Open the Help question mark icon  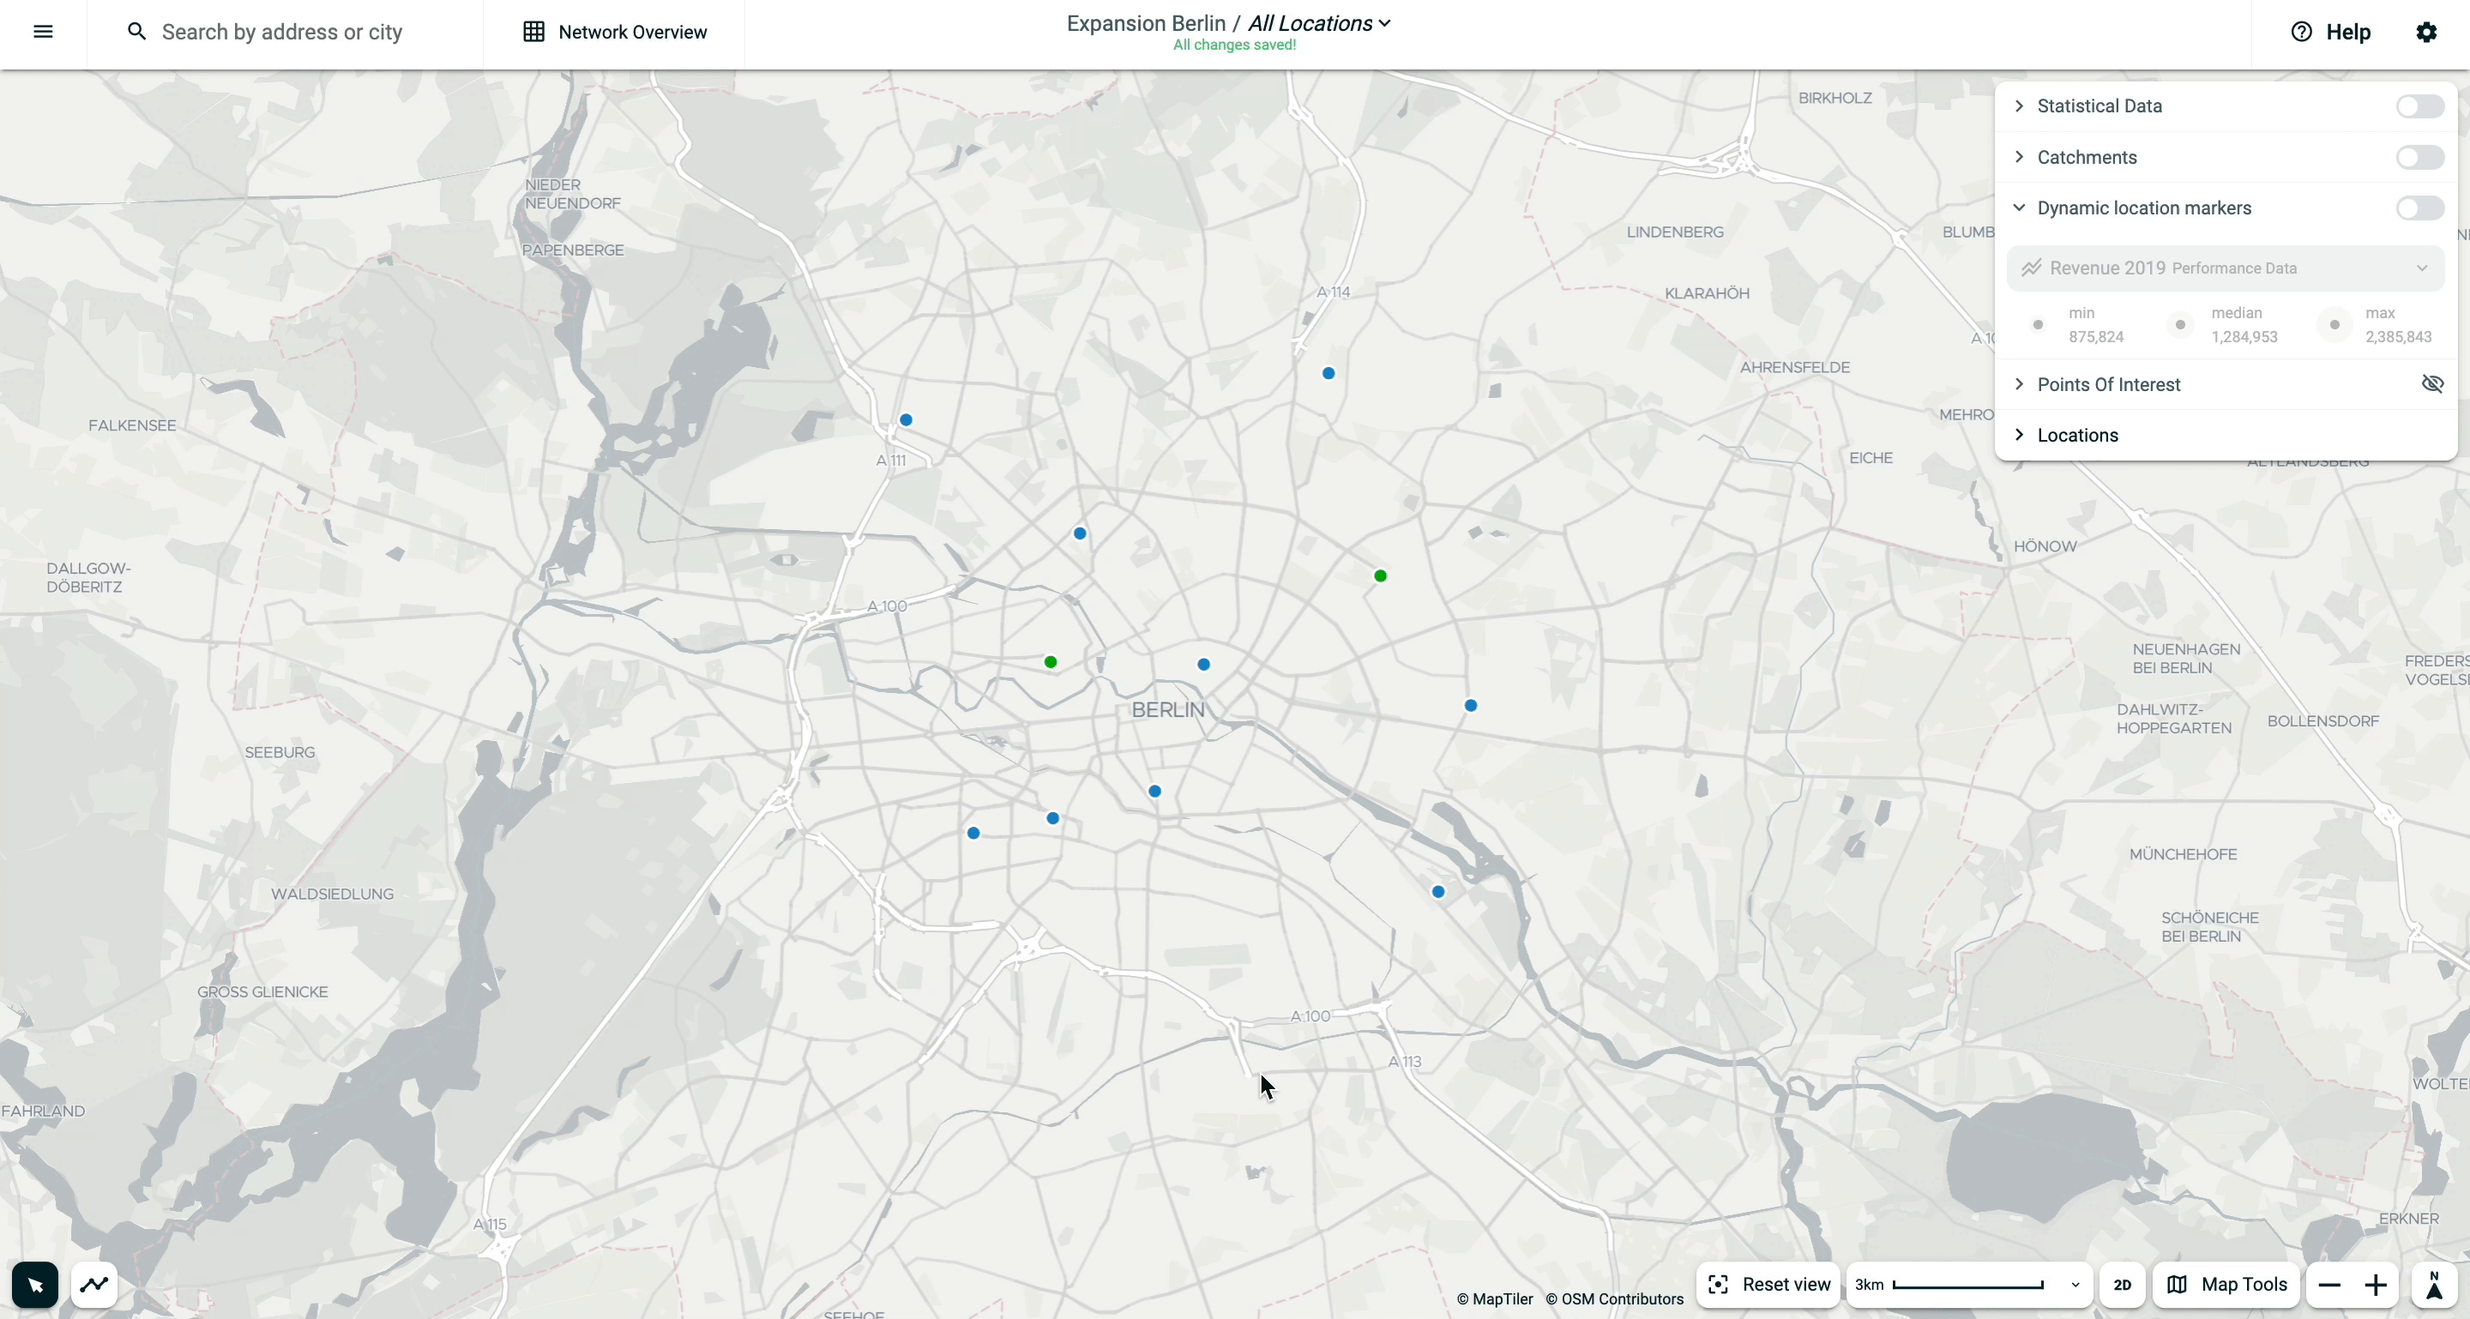click(x=2301, y=32)
